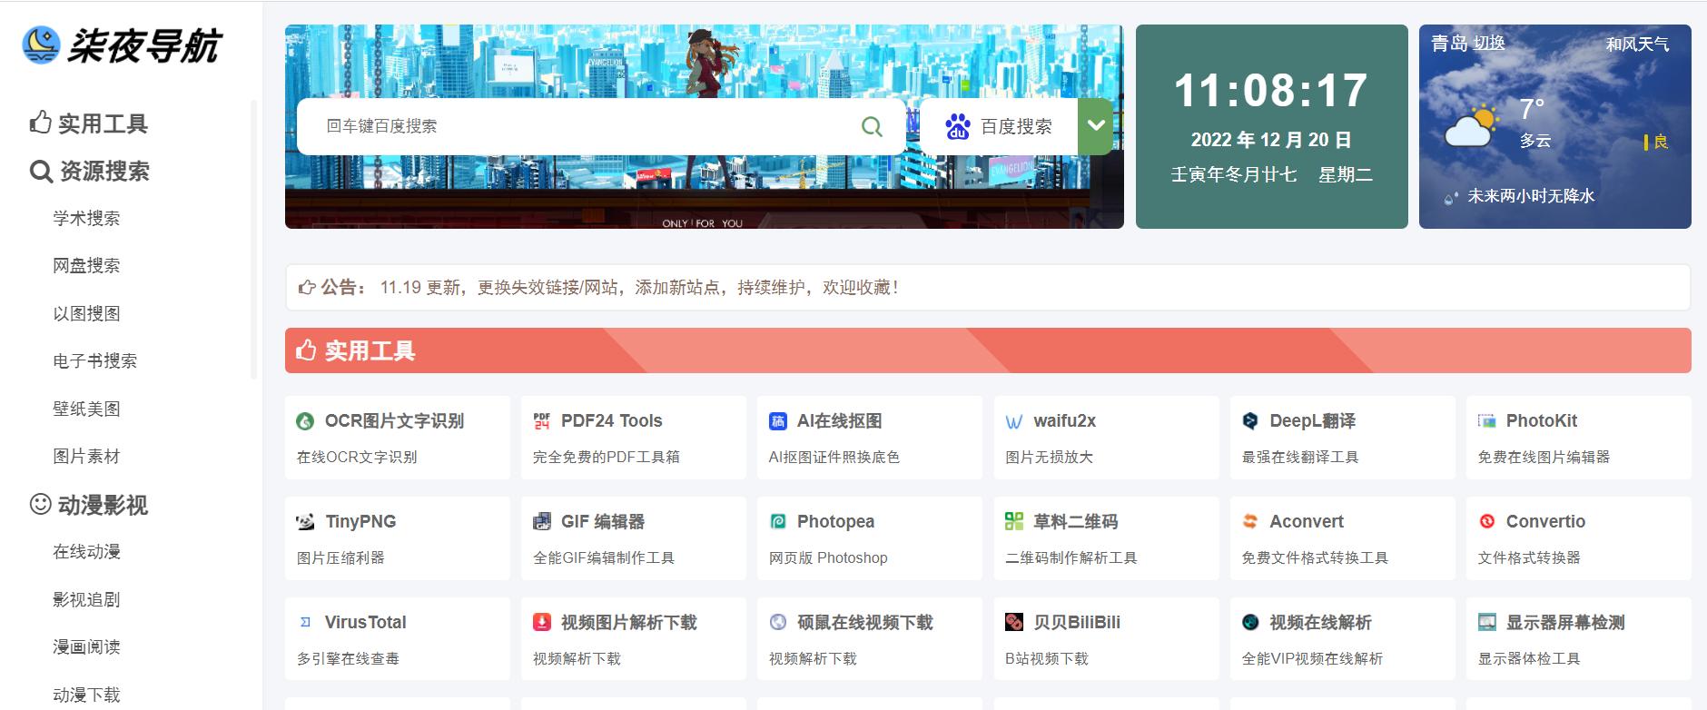This screenshot has height=710, width=1707.
Task: Click 图片无损放大 description under waifu2x
Action: point(1049,458)
